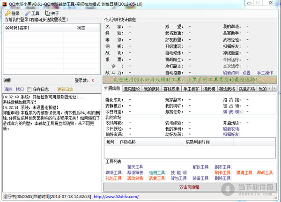Viewport: 281px width, 202px height.
Task: Close the QQ水浒小黑 window
Action: pyautogui.click(x=271, y=3)
